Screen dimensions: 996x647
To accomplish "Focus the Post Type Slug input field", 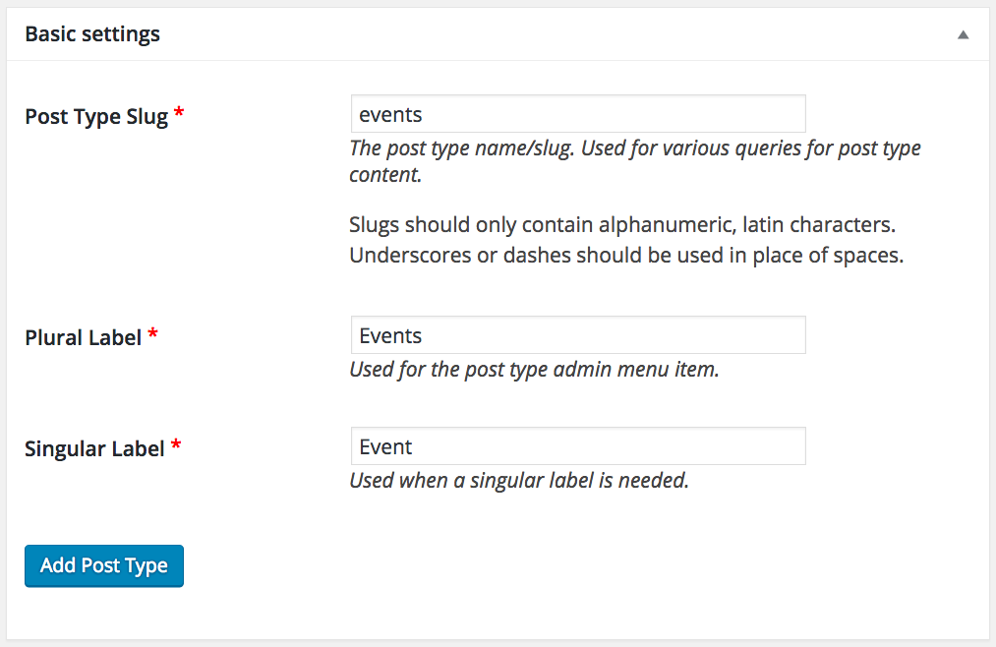I will [x=578, y=114].
